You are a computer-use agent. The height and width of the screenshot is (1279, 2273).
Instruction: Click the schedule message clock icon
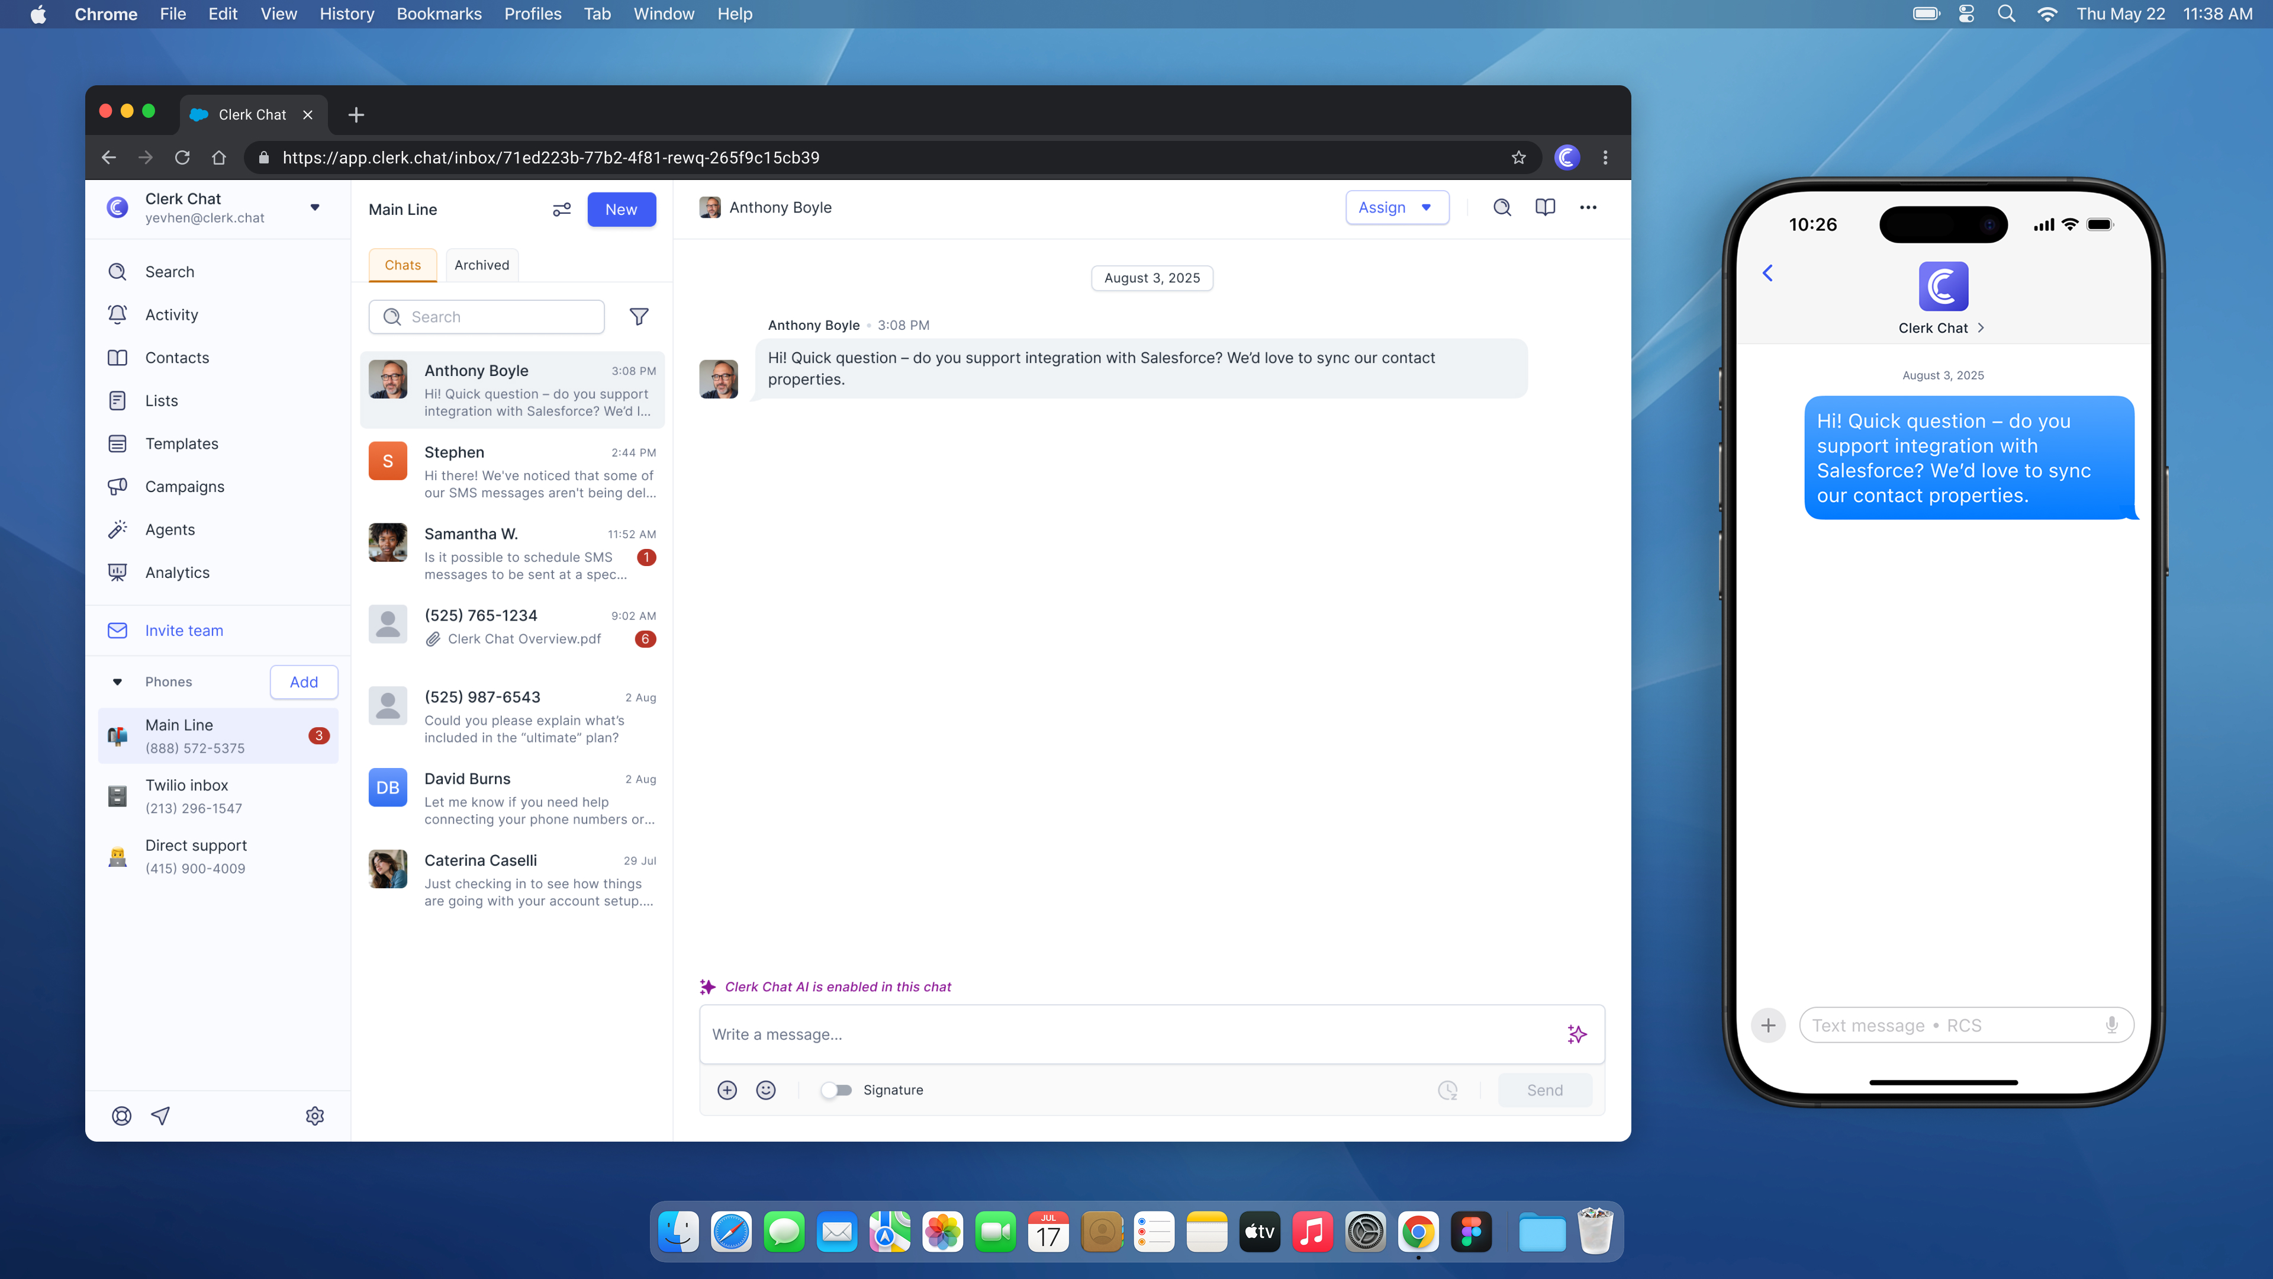(x=1447, y=1090)
